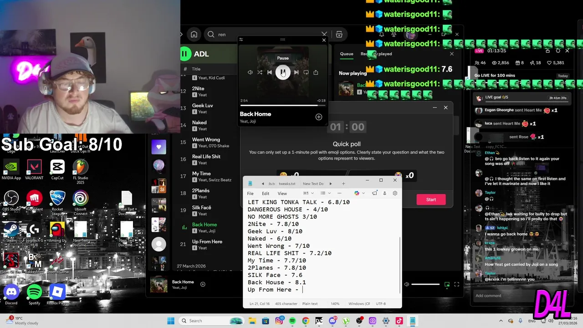Click Today label on LIVE mission
The width and height of the screenshot is (583, 328).
click(563, 76)
